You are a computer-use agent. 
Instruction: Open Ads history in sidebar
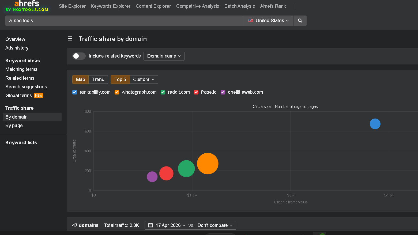17,48
